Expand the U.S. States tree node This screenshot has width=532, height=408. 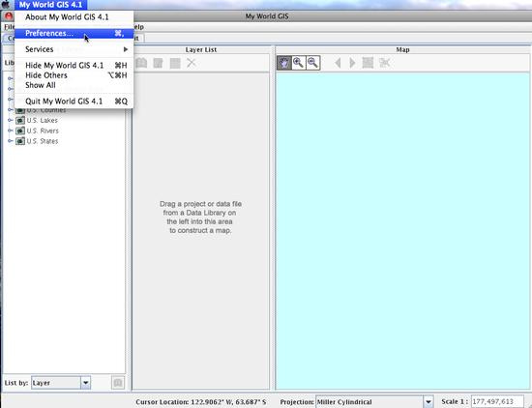(x=11, y=141)
